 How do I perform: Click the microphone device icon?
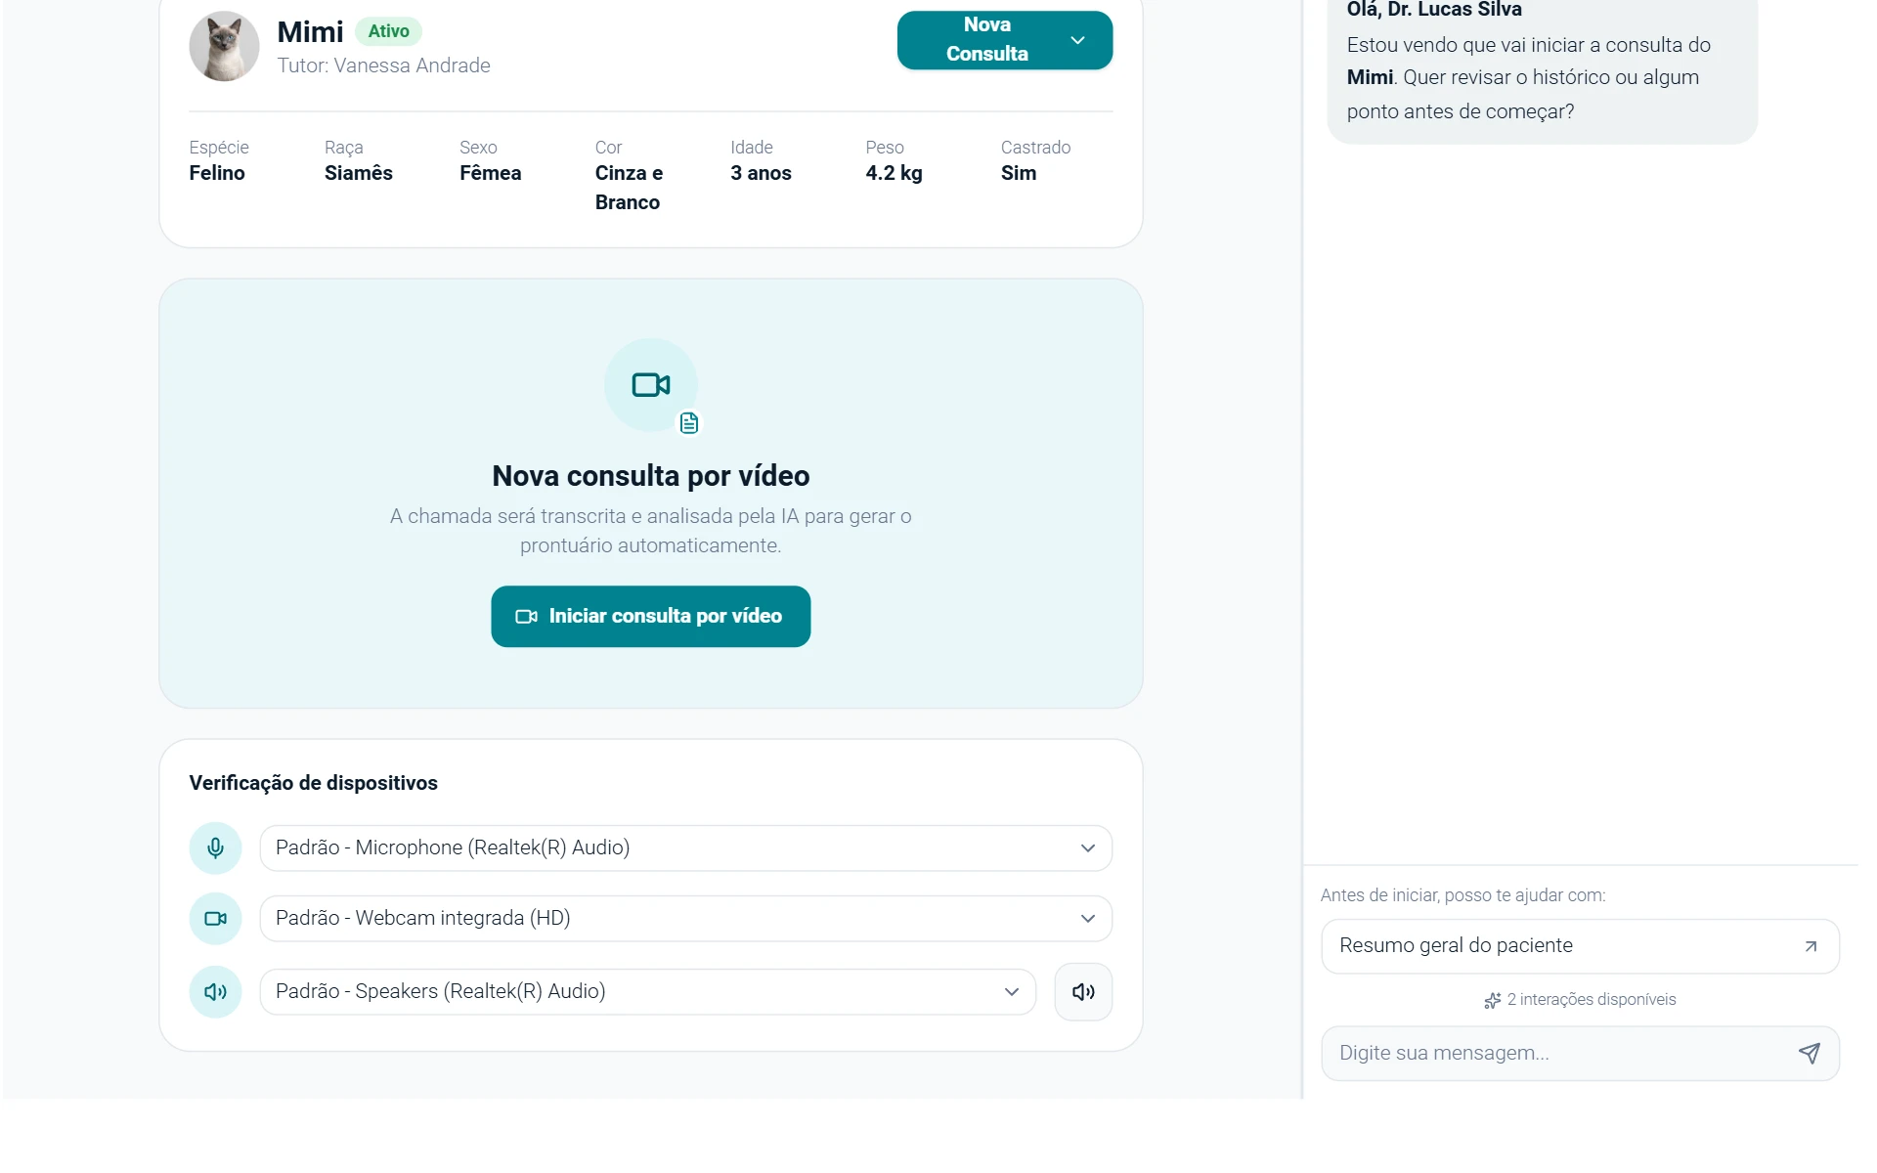(x=215, y=848)
